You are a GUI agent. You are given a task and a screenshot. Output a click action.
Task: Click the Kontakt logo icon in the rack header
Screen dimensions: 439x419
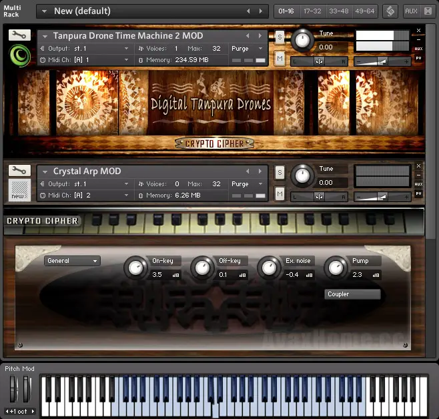coord(390,11)
